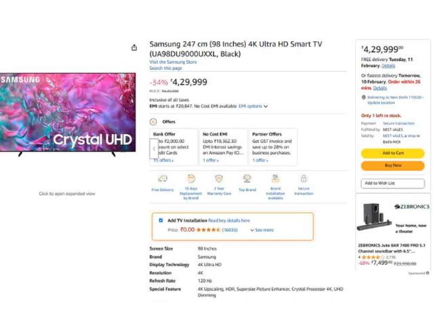440x325 pixels.
Task: Click the Free Delivery truck icon
Action: tap(162, 178)
